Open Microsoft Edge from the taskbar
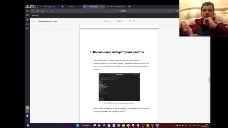 point(104,126)
